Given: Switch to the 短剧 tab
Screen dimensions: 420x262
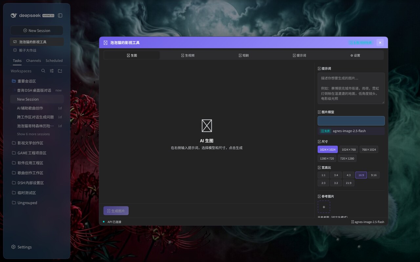Looking at the screenshot, I should coord(243,55).
